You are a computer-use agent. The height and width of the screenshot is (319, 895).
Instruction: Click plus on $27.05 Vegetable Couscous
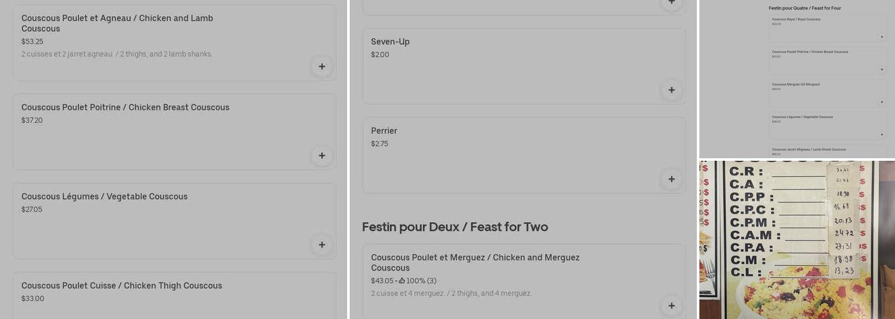tap(322, 245)
